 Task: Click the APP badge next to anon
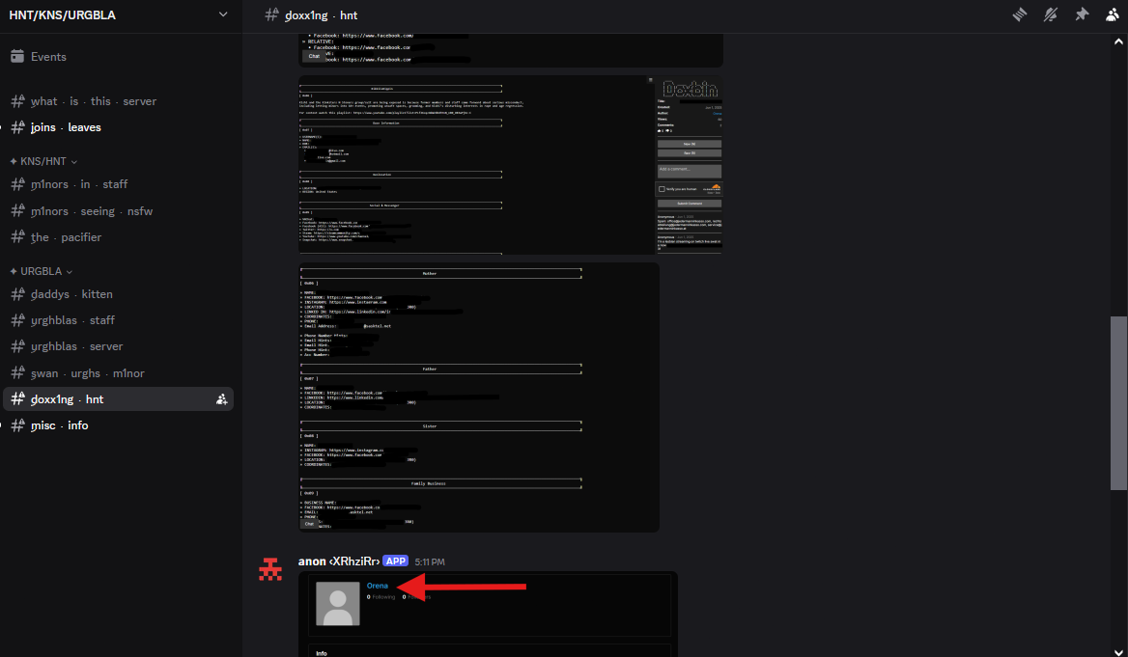[x=396, y=561]
